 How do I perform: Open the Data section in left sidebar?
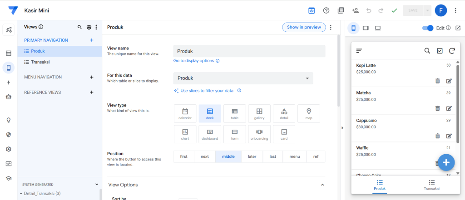click(x=8, y=54)
